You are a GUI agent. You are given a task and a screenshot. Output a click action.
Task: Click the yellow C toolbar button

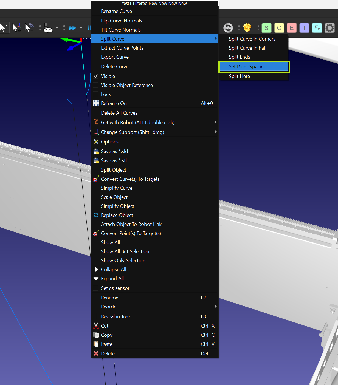tap(279, 28)
